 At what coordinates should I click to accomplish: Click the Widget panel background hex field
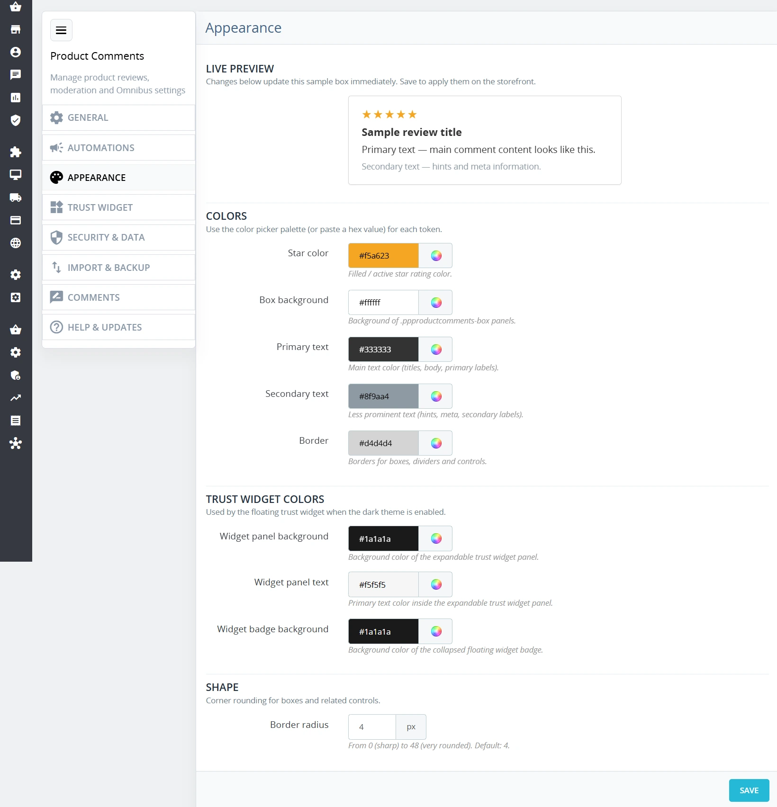(x=383, y=538)
